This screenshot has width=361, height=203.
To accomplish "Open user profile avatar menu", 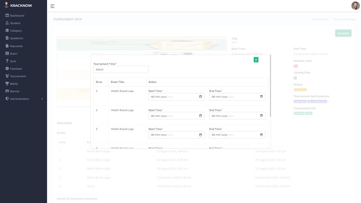I will pyautogui.click(x=355, y=6).
